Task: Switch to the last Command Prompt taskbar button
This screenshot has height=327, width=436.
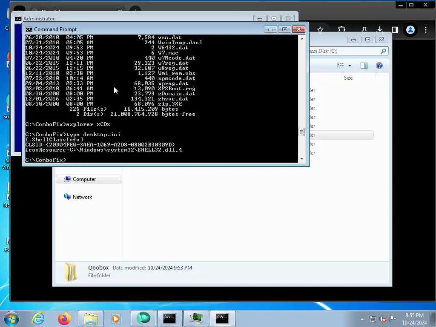Action: pos(222,318)
